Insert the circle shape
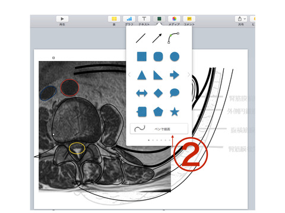This screenshot has height=213, width=285. click(x=175, y=57)
